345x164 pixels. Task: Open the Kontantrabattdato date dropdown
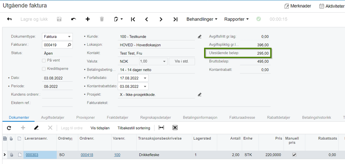click(145, 87)
